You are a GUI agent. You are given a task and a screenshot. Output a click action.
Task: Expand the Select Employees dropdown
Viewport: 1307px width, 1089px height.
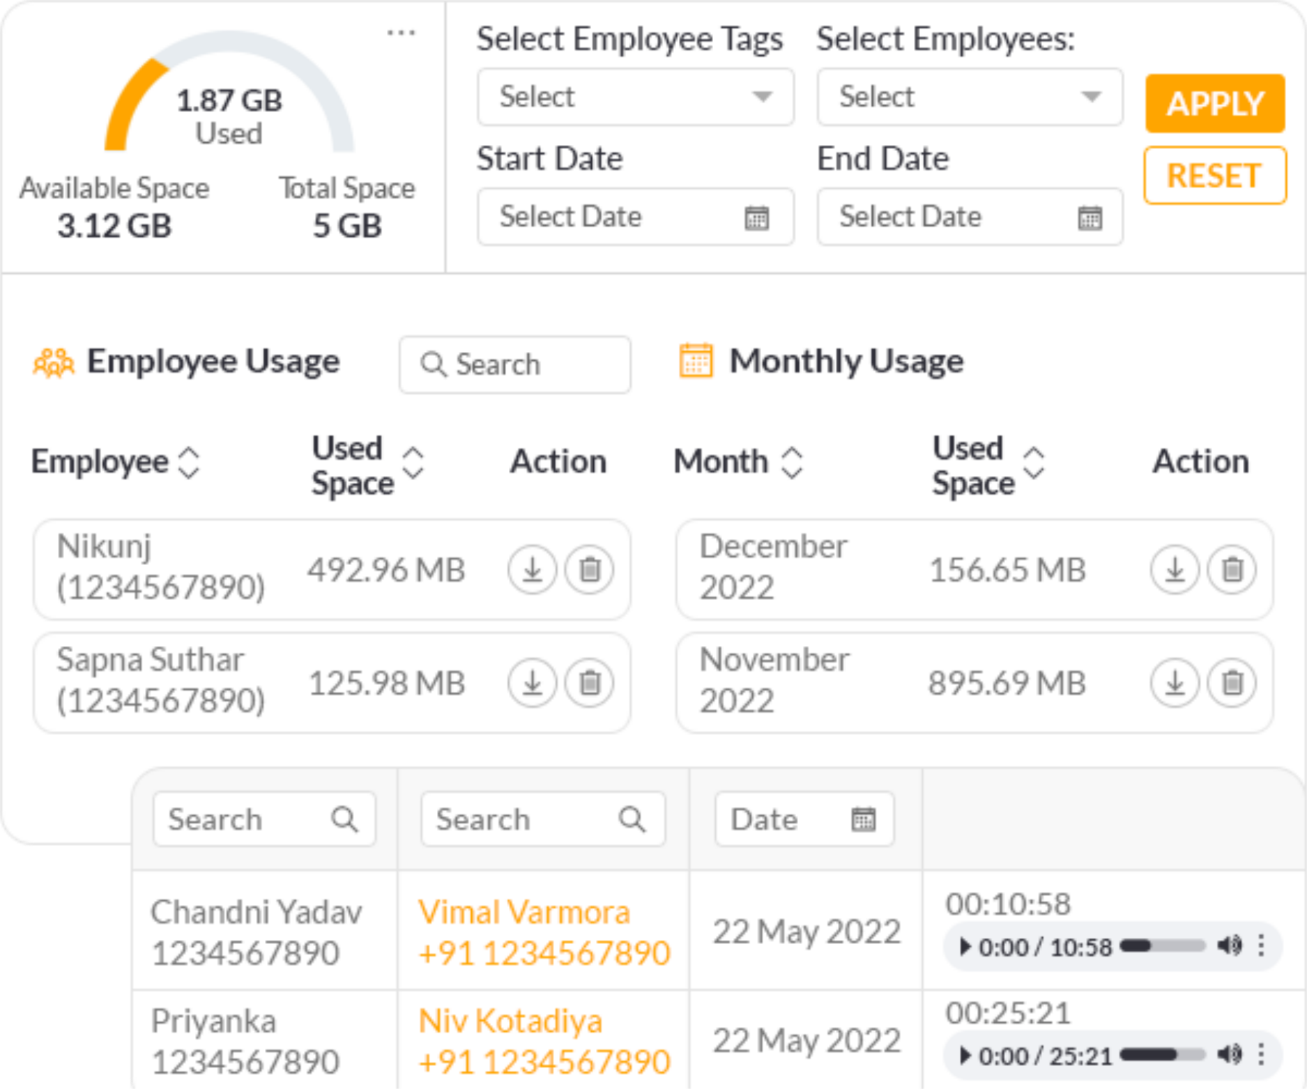(x=969, y=97)
